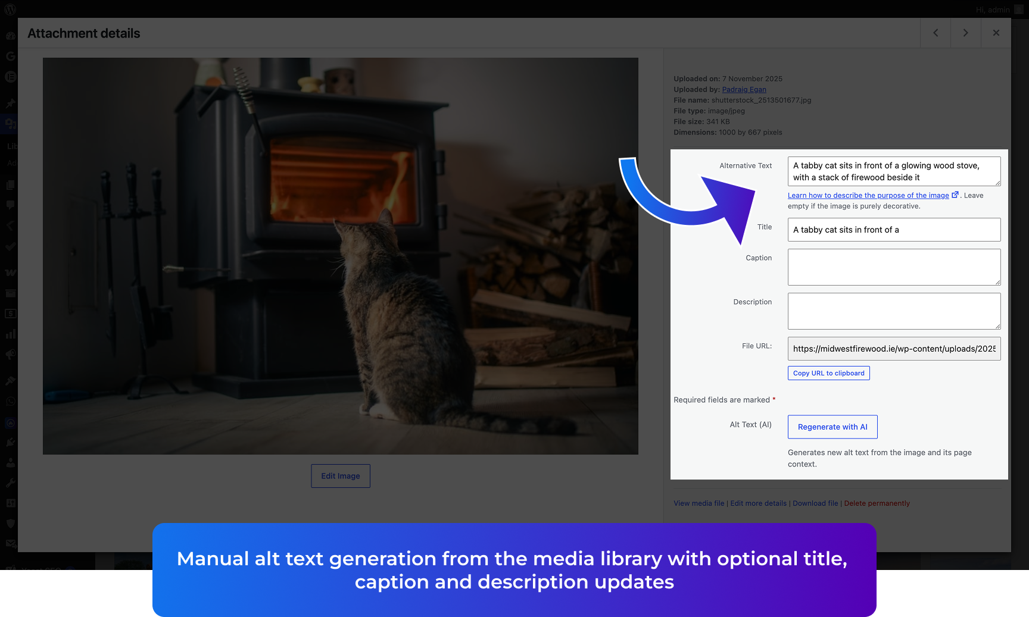This screenshot has width=1029, height=617.
Task: Click Regenerate with AI
Action: coord(832,427)
